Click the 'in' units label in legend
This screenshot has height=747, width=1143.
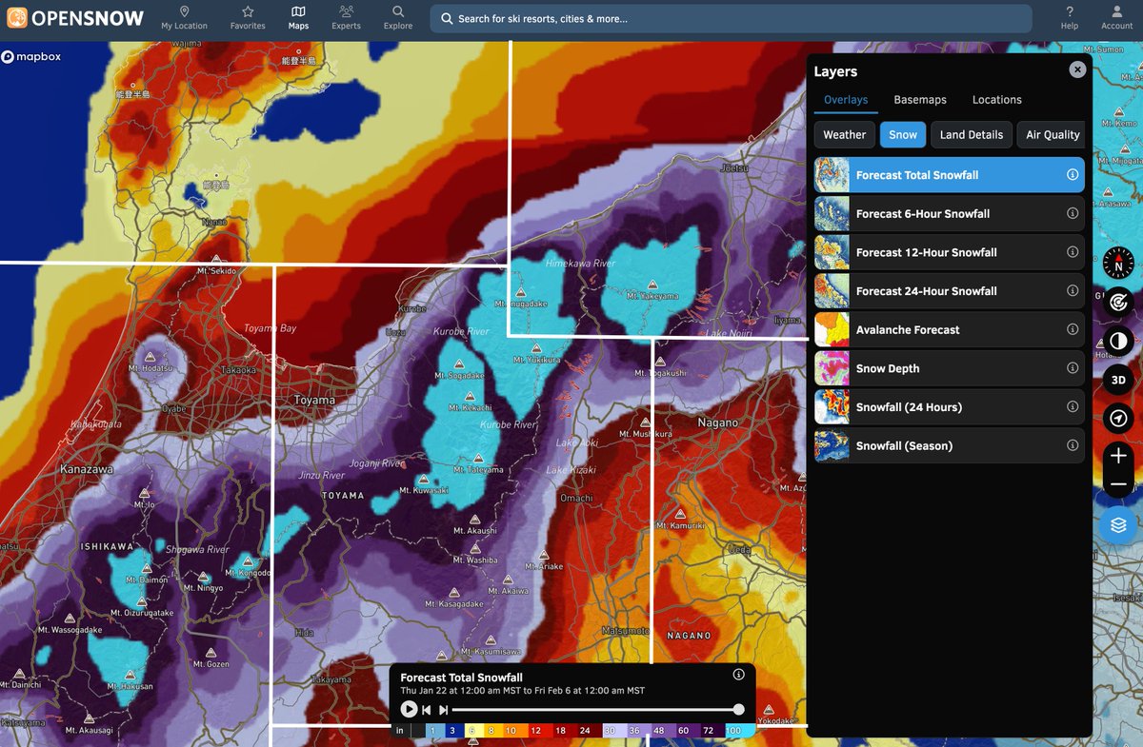coord(400,731)
